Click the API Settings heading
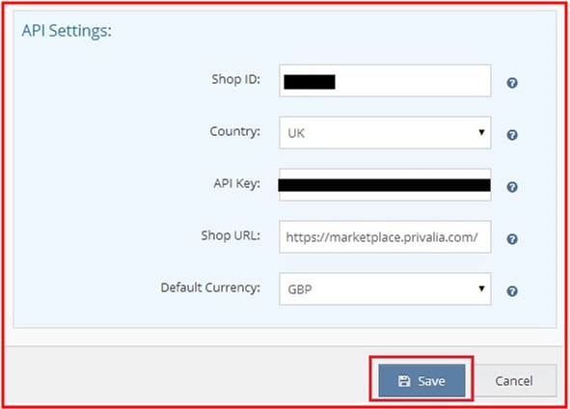570x409 pixels. (x=67, y=31)
